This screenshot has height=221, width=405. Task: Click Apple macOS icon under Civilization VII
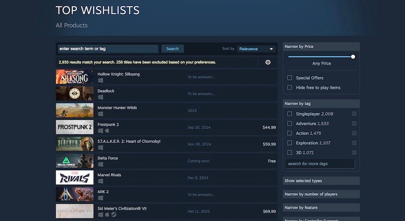107,215
